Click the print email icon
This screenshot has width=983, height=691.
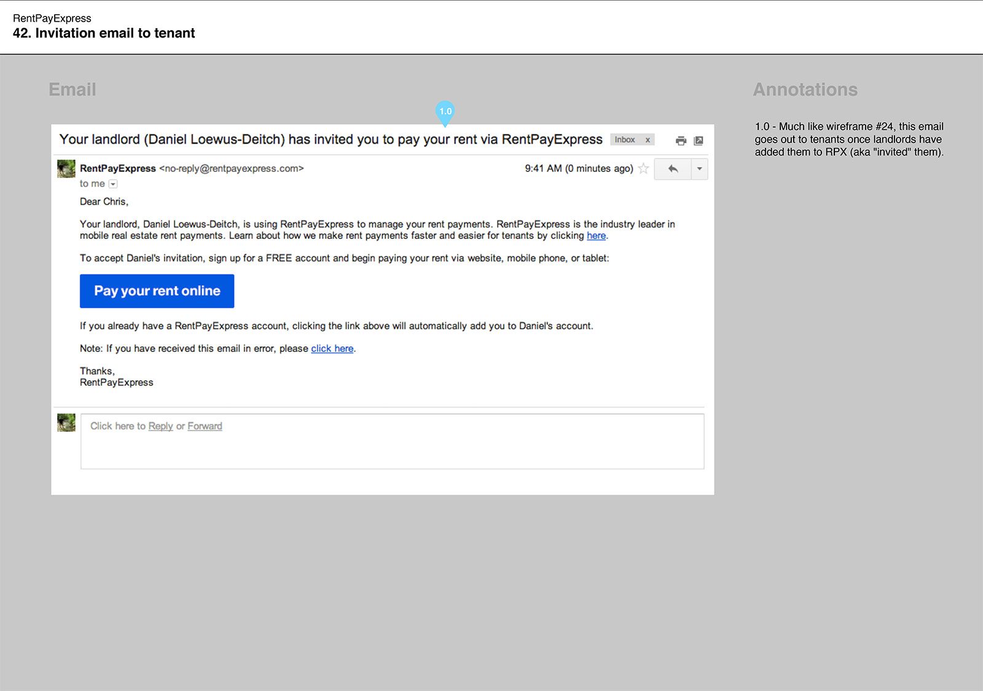(681, 141)
